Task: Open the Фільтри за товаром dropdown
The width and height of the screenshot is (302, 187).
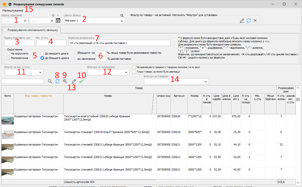Action: coord(206,81)
